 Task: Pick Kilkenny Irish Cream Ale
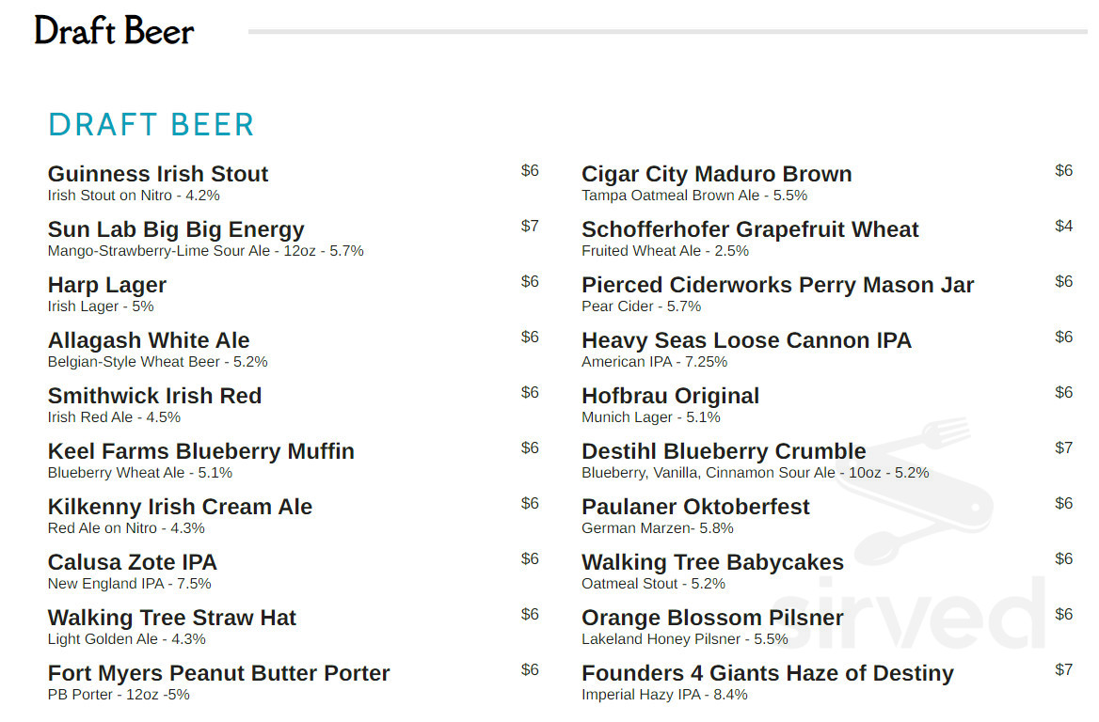click(x=180, y=507)
